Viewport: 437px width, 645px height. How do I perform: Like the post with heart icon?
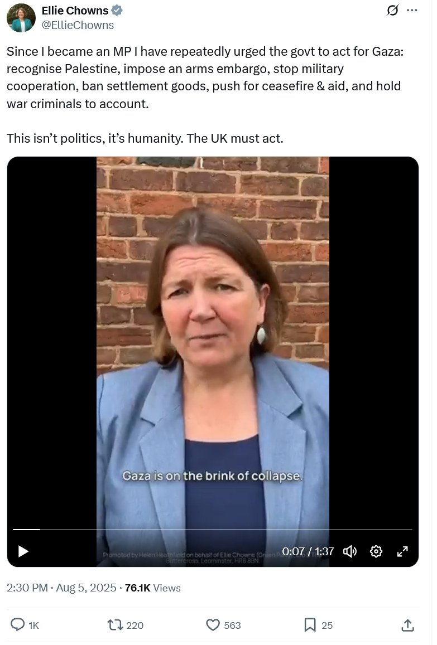click(x=213, y=625)
